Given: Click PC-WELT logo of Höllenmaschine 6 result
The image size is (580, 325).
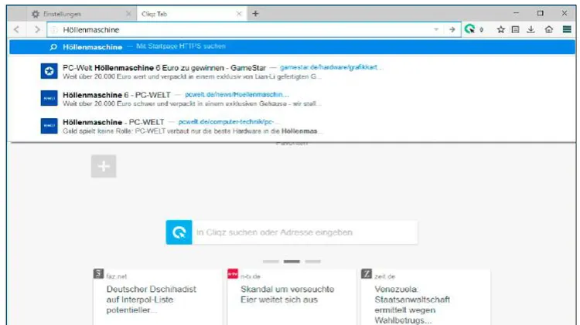Looking at the screenshot, I should click(x=49, y=98).
